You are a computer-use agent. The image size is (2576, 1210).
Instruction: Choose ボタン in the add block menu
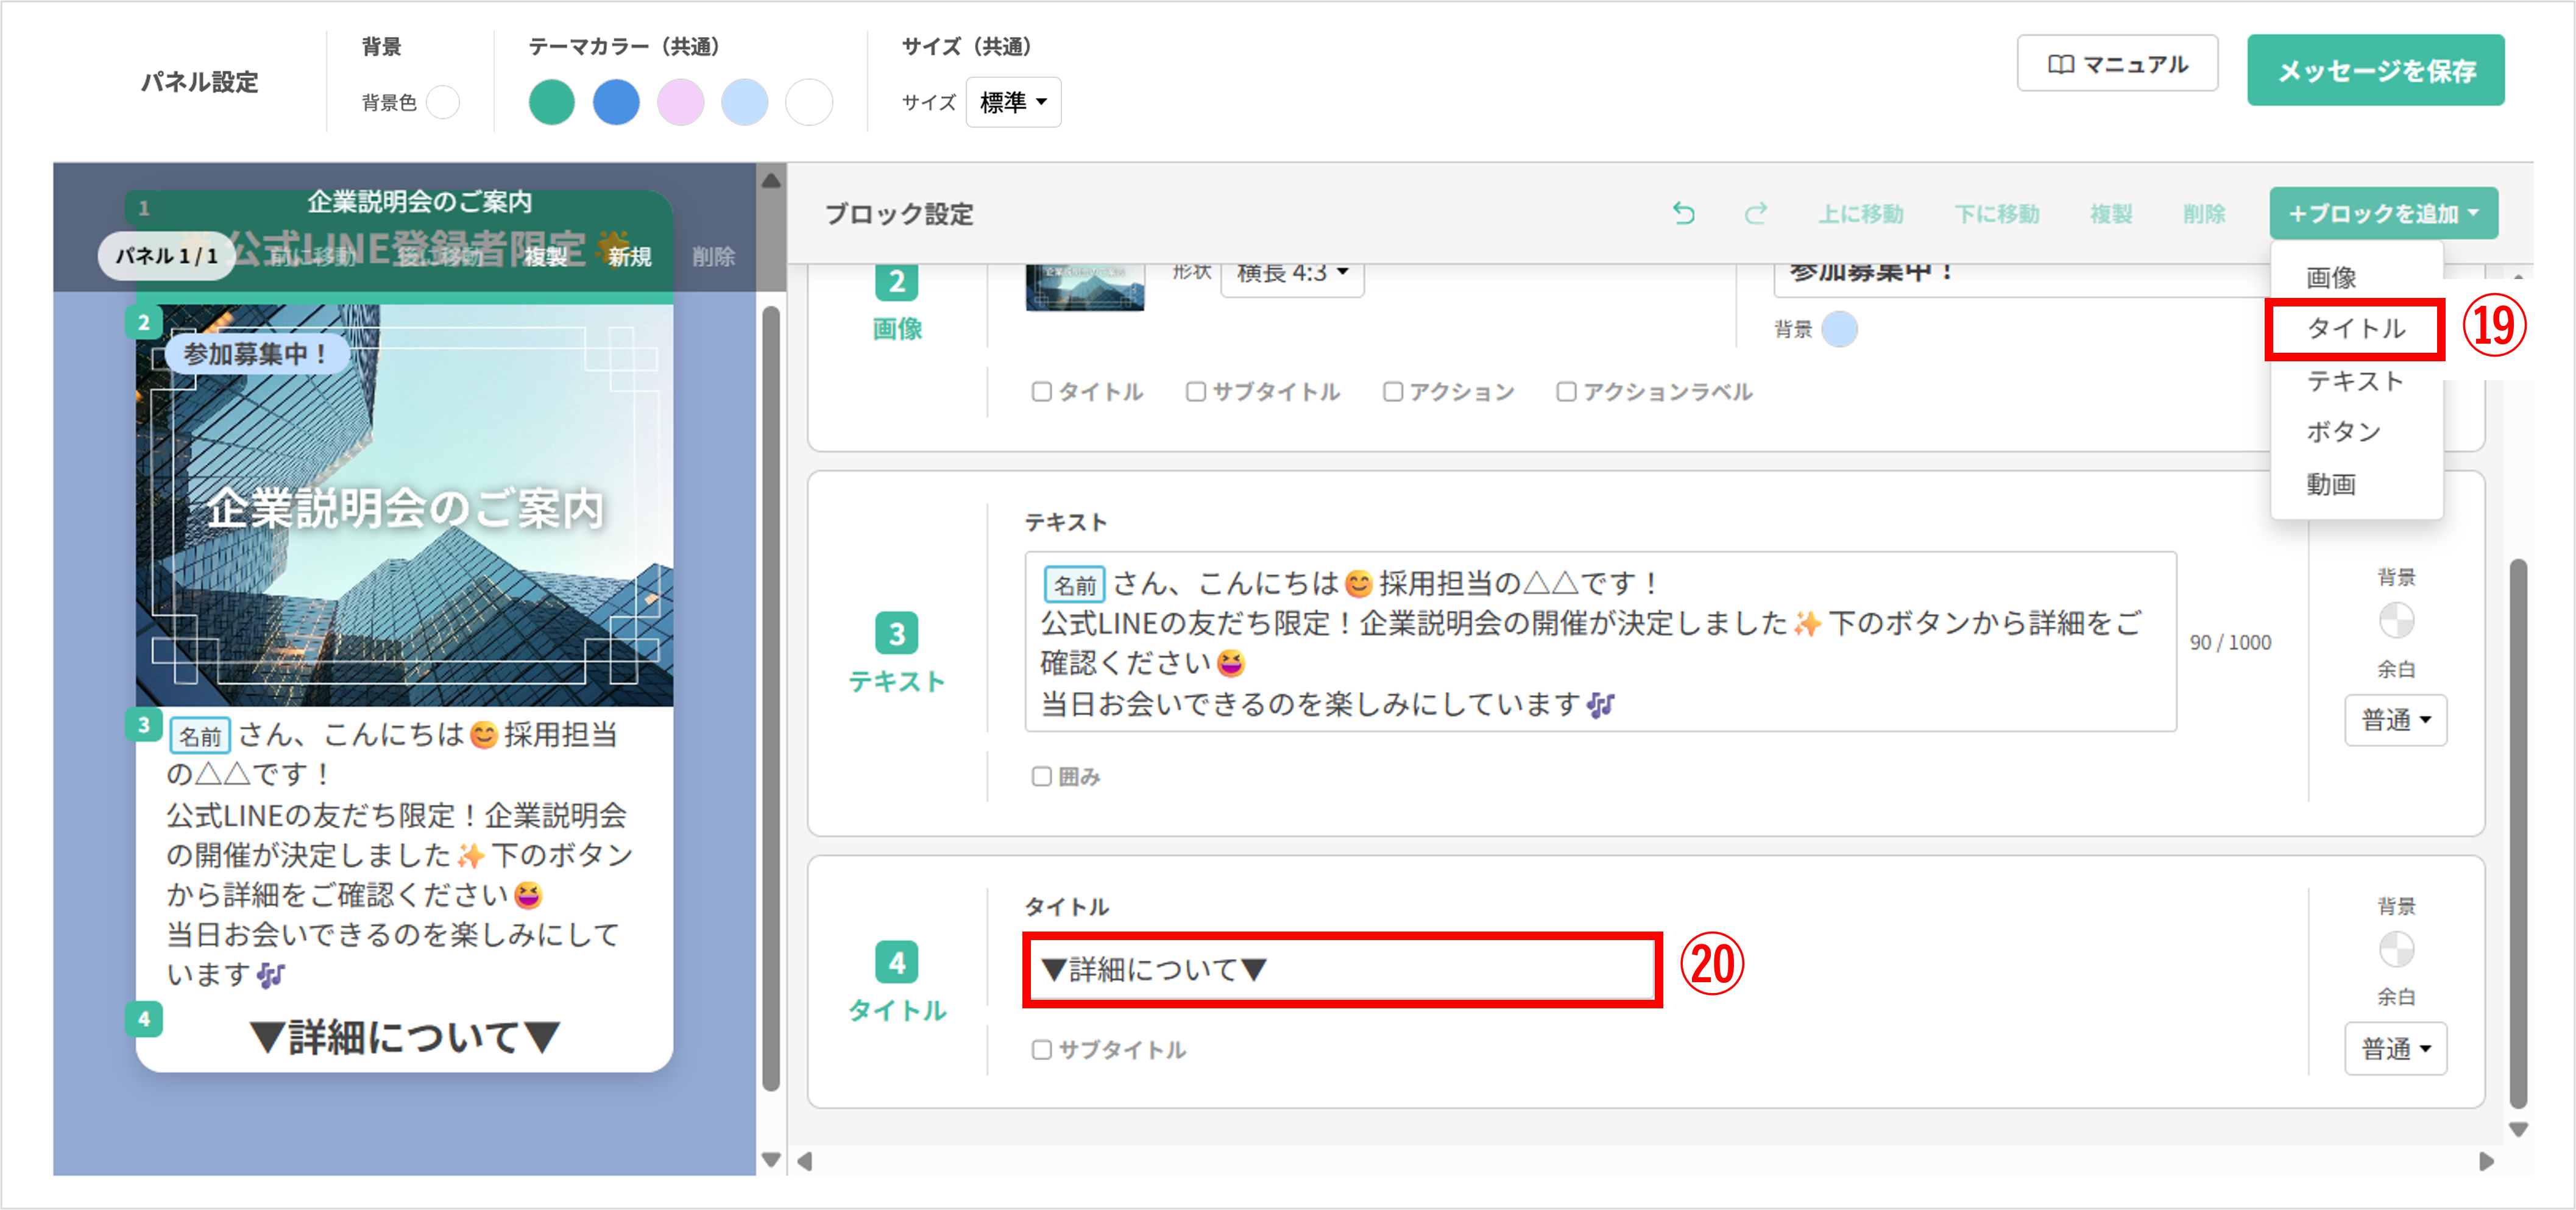pyautogui.click(x=2343, y=432)
